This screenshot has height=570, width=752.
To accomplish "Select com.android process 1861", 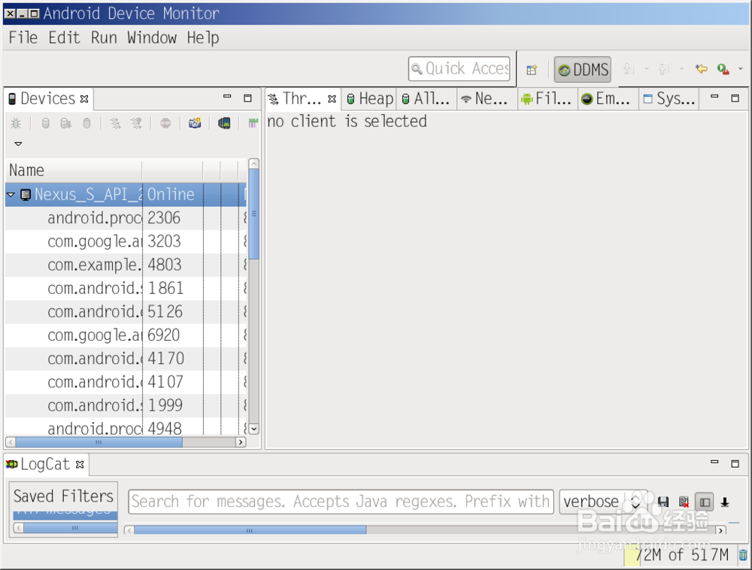I will click(x=126, y=289).
